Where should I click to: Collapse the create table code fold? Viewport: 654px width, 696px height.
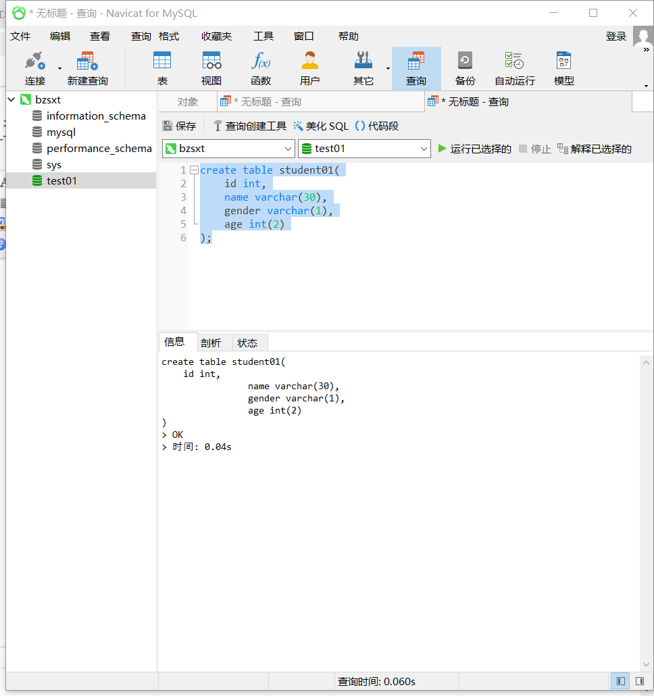coord(194,170)
